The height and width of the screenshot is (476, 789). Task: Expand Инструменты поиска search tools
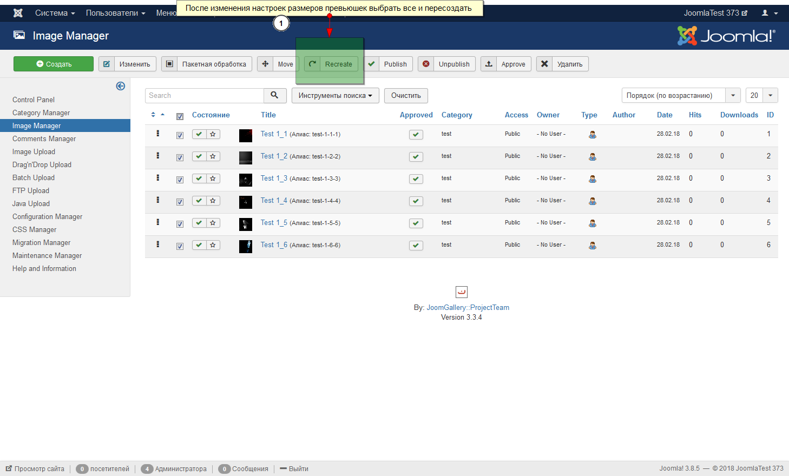point(336,96)
